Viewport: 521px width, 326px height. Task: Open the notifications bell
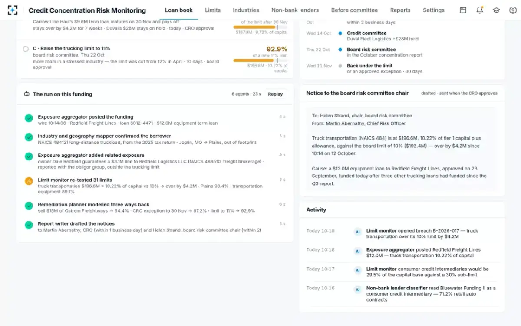pos(480,10)
